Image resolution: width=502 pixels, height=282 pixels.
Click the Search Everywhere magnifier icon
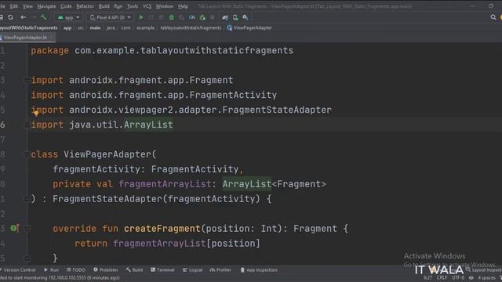[493, 17]
